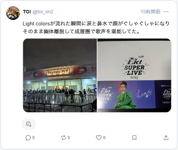Click the repost count number
178x150 pixels.
coord(69,138)
